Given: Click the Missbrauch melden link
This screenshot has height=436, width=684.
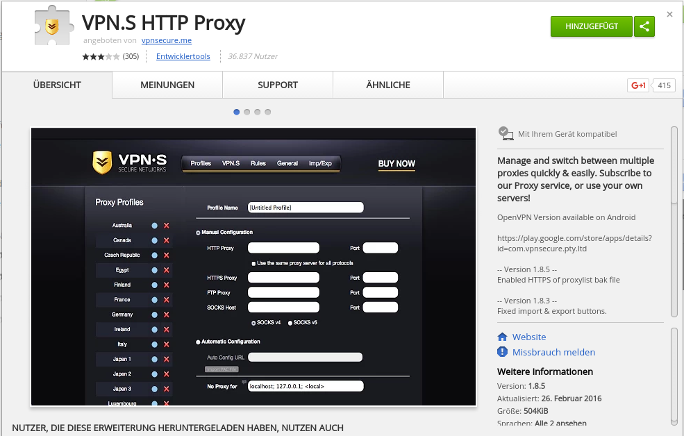Looking at the screenshot, I should pyautogui.click(x=553, y=352).
